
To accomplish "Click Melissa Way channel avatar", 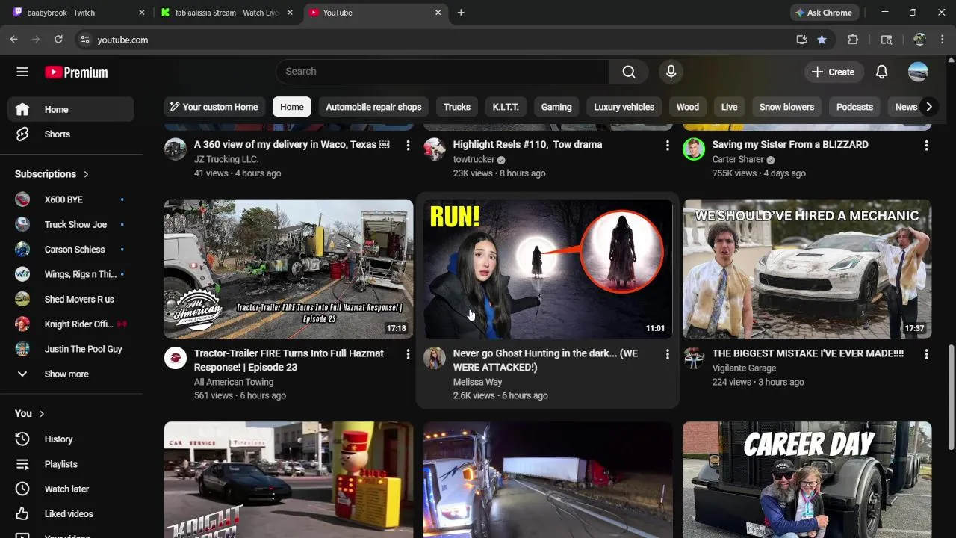I will point(435,358).
